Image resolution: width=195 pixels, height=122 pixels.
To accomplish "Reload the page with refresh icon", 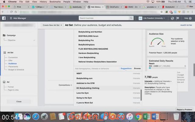I will [11, 12].
